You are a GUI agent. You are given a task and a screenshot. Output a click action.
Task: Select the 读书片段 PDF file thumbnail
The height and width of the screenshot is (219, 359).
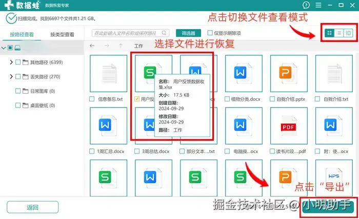pos(289,126)
